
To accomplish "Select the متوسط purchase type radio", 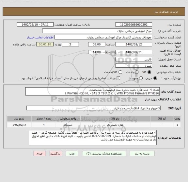I will (141, 78).
